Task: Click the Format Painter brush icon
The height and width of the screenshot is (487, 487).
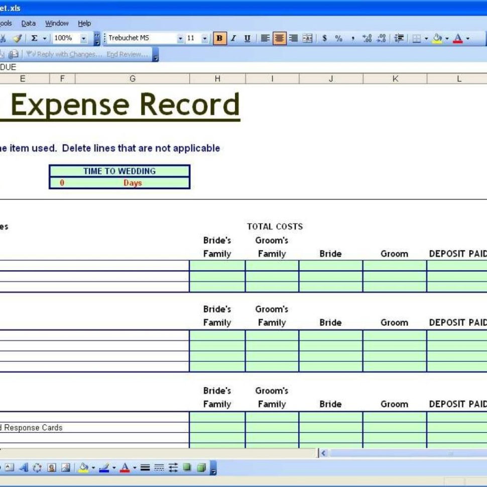Action: tap(18, 38)
